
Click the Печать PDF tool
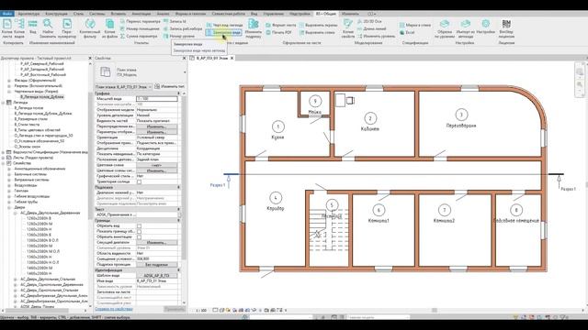[x=278, y=33]
